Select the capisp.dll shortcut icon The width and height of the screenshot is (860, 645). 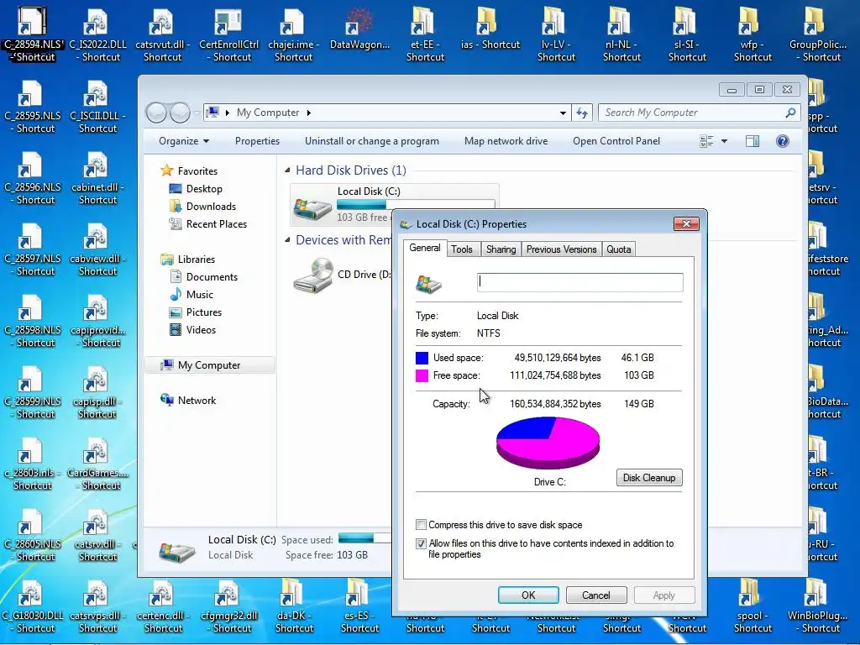pos(97,391)
